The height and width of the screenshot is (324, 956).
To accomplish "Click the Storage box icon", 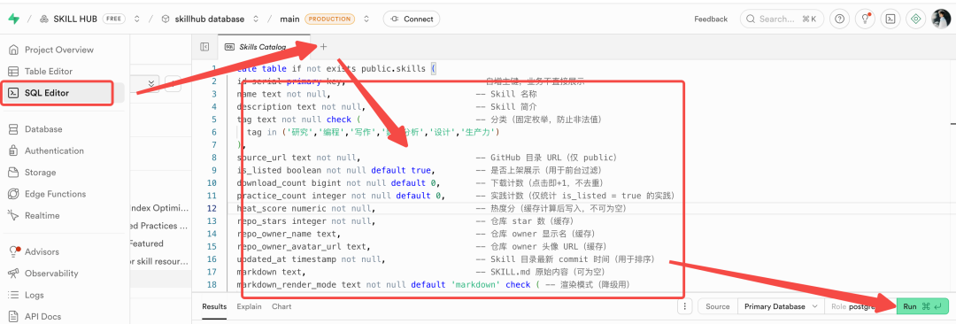I will point(13,173).
